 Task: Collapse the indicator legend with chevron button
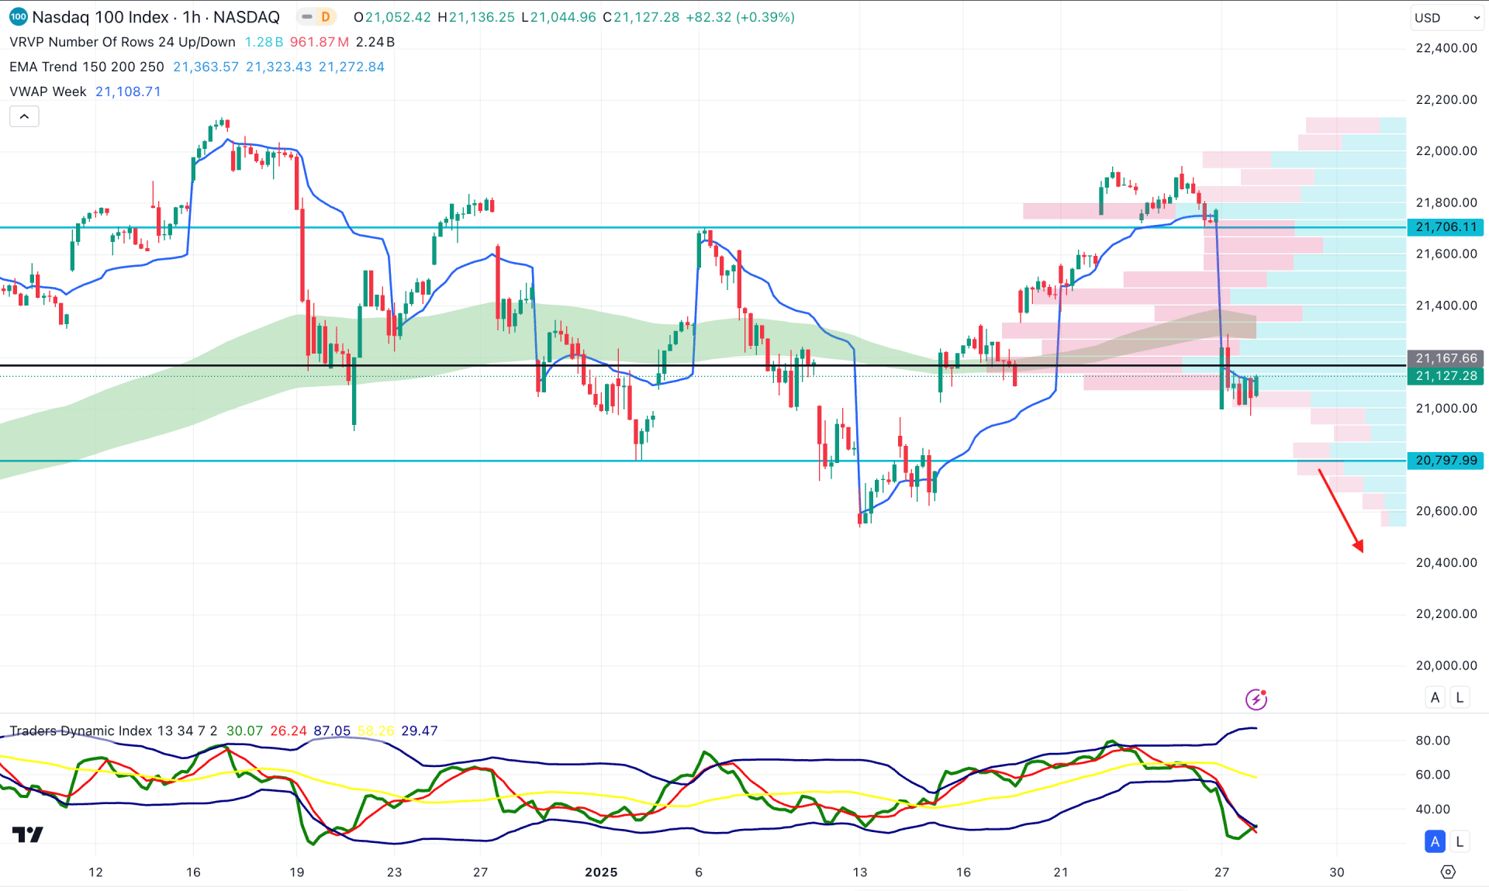24,116
